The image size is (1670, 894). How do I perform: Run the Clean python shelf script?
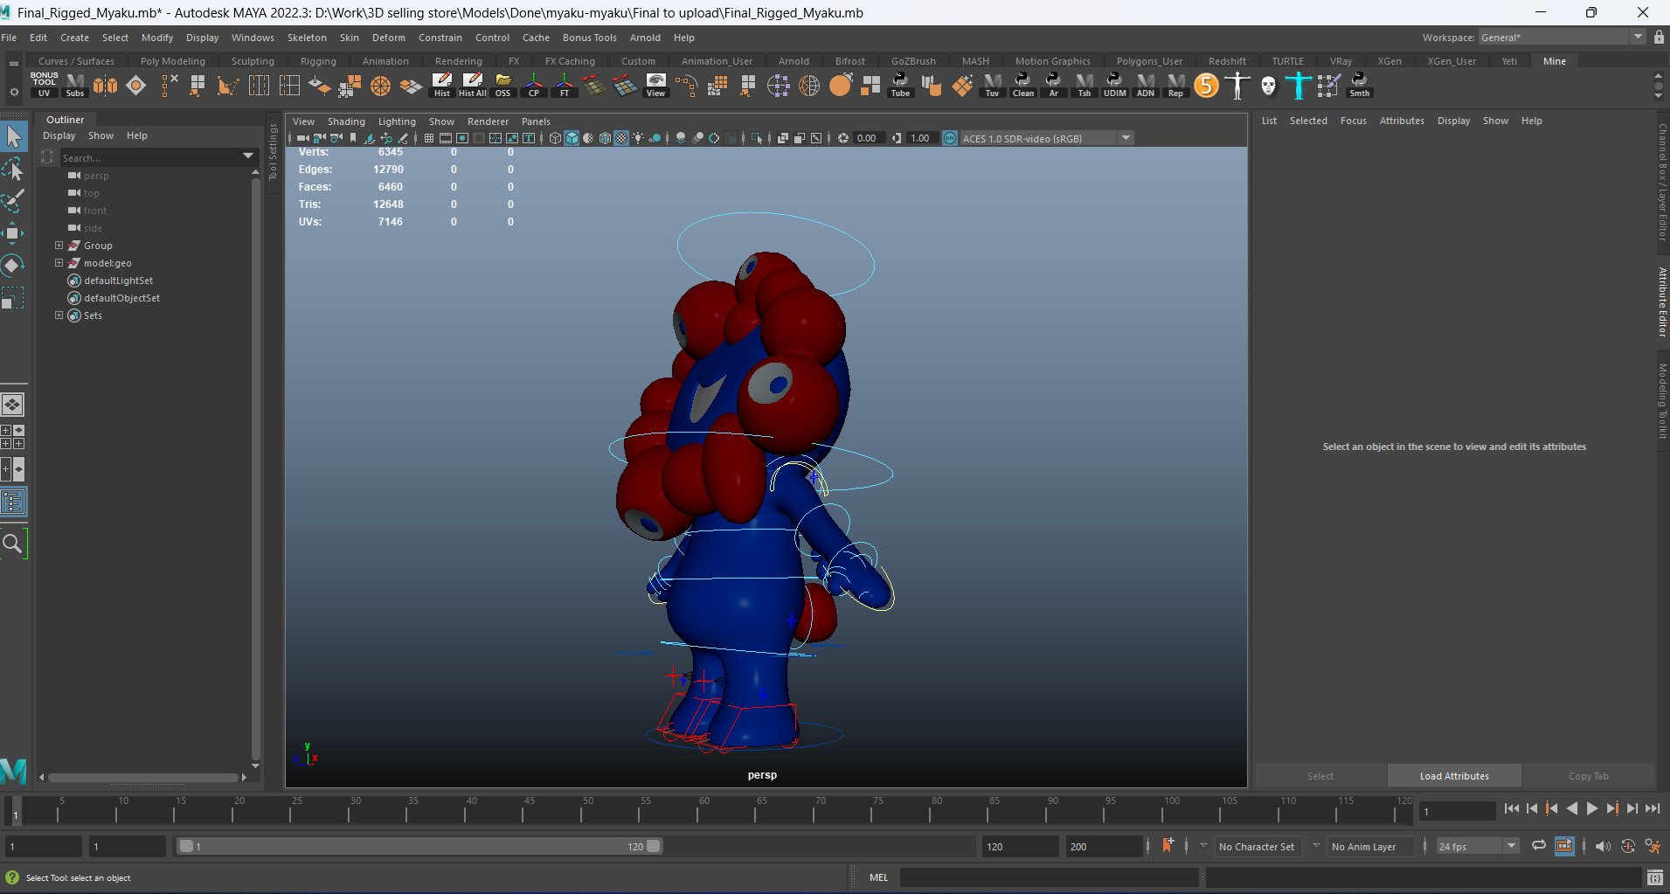[x=1023, y=85]
